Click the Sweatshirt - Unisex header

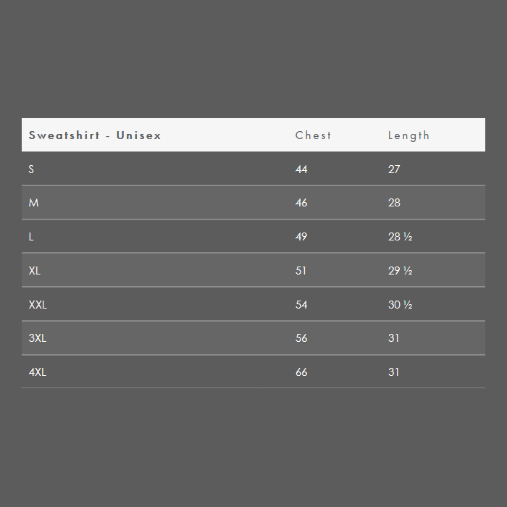(95, 135)
